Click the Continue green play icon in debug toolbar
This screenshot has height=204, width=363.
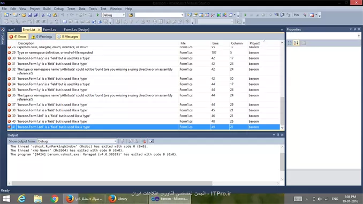pos(245,15)
